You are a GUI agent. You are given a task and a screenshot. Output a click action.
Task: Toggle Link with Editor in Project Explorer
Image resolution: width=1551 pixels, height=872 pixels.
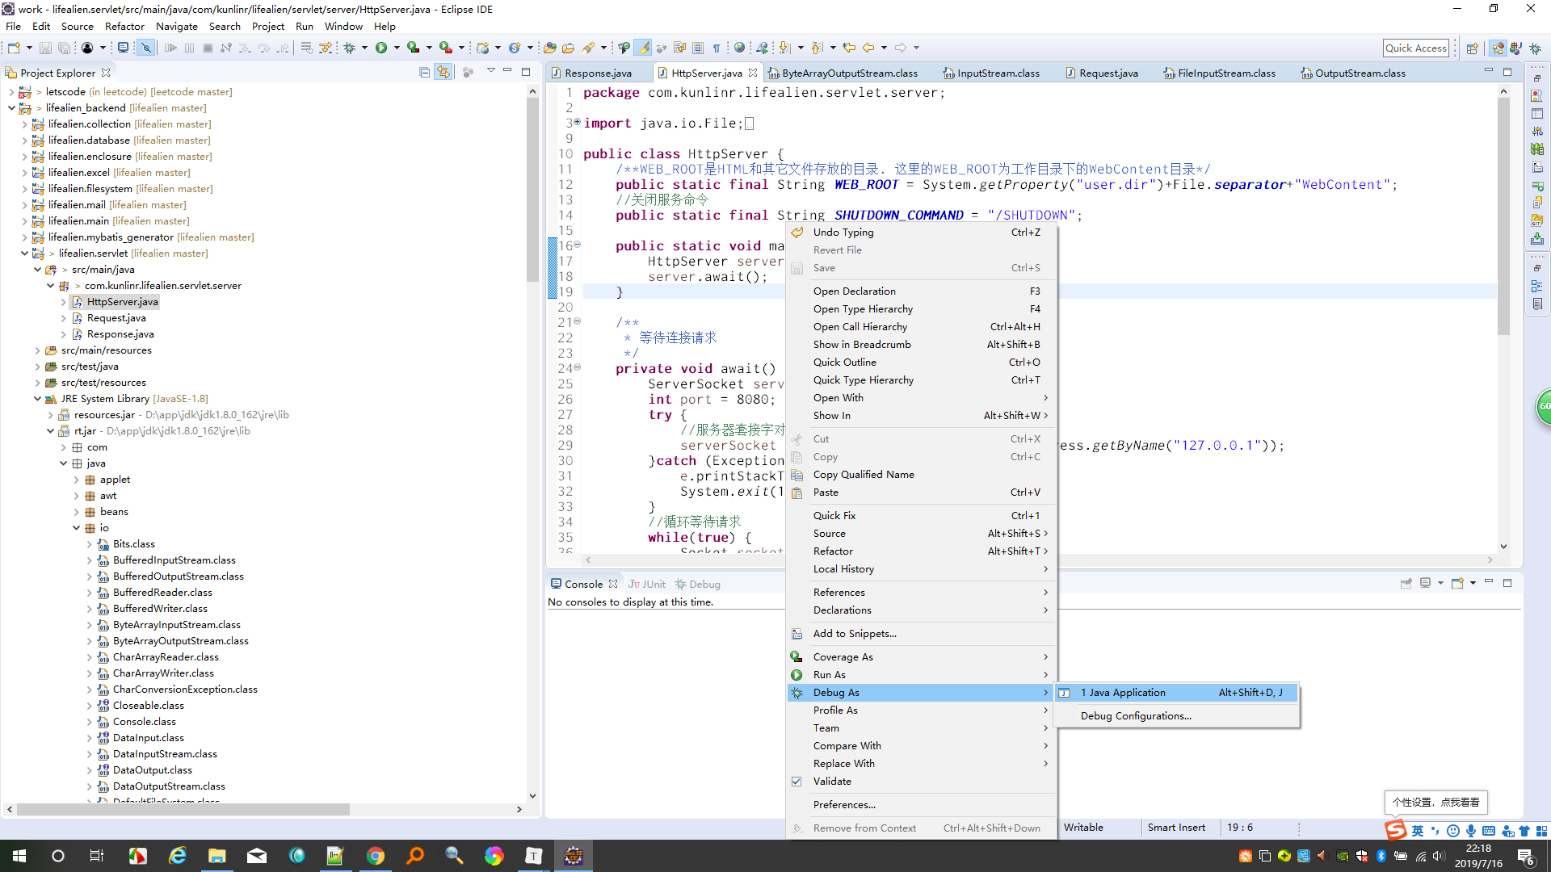[443, 73]
